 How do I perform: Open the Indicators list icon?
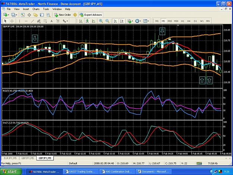pos(129,21)
